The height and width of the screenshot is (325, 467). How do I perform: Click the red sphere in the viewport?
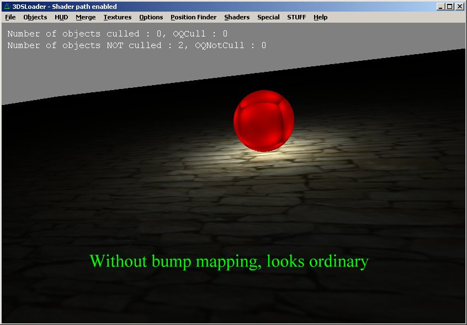[x=264, y=120]
